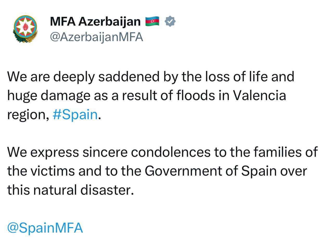Screen dimensions: 333x249
Task: Click the wheat wreath below the emblem
Action: click(25, 38)
